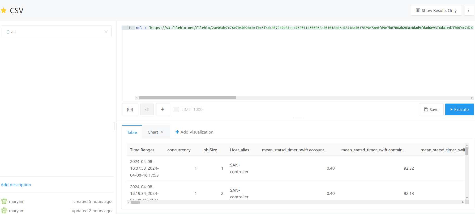Click the concurrency column header

[179, 150]
